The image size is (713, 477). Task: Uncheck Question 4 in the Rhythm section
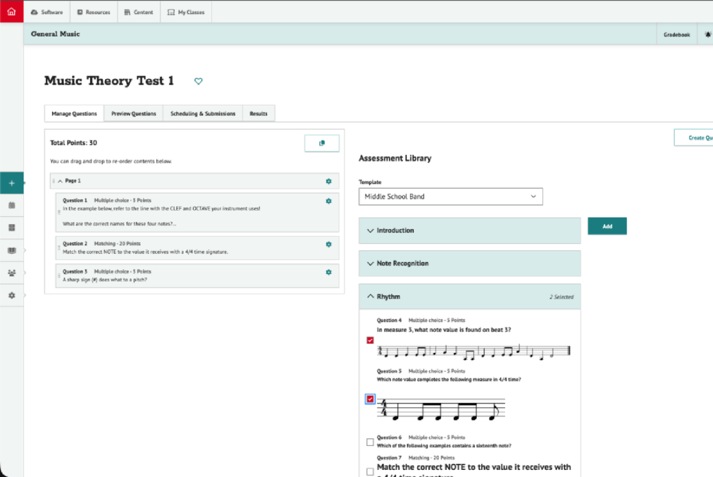point(370,341)
